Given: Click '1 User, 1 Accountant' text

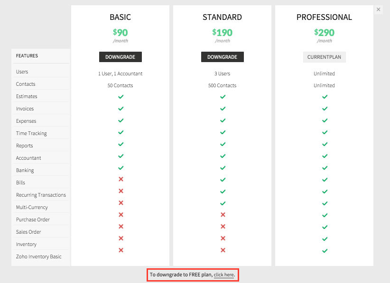Looking at the screenshot, I should point(121,73).
